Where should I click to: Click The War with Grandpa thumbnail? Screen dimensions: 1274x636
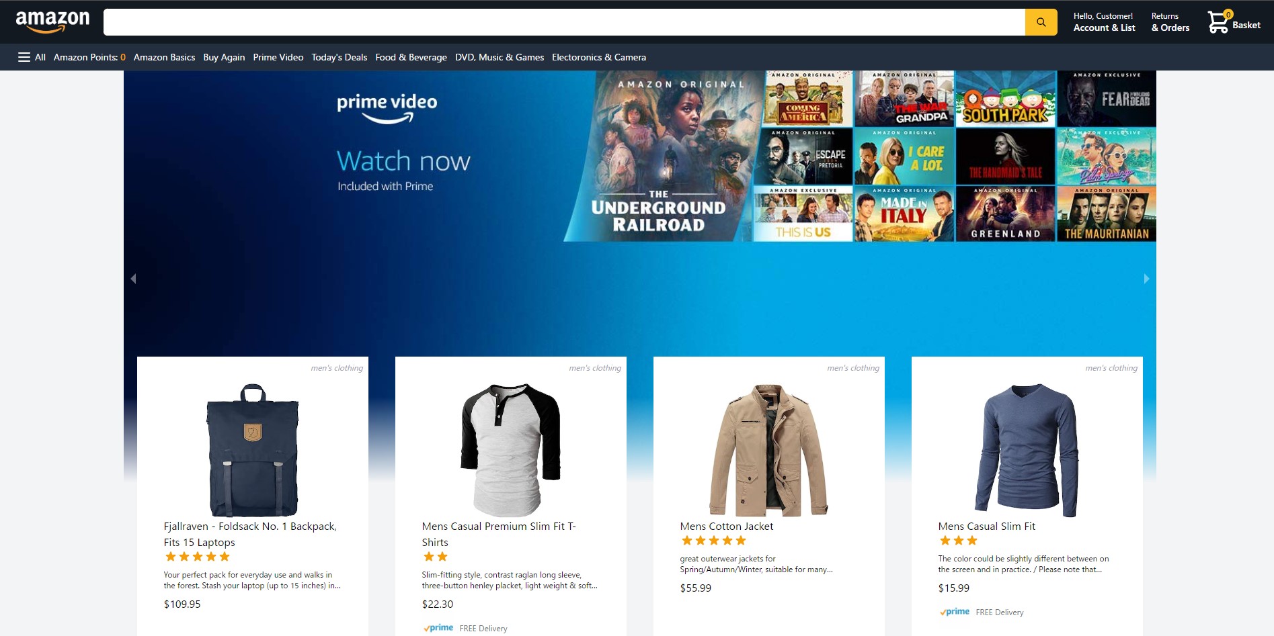[x=904, y=98]
